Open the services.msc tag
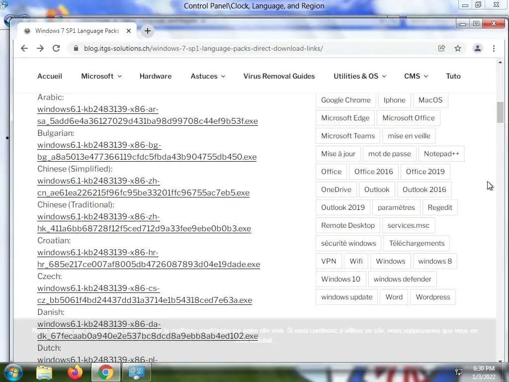This screenshot has width=509, height=382. tap(409, 225)
